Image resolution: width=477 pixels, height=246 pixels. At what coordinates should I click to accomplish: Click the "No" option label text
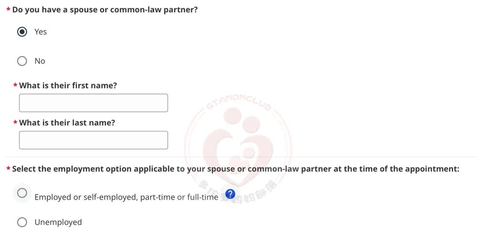pos(40,61)
